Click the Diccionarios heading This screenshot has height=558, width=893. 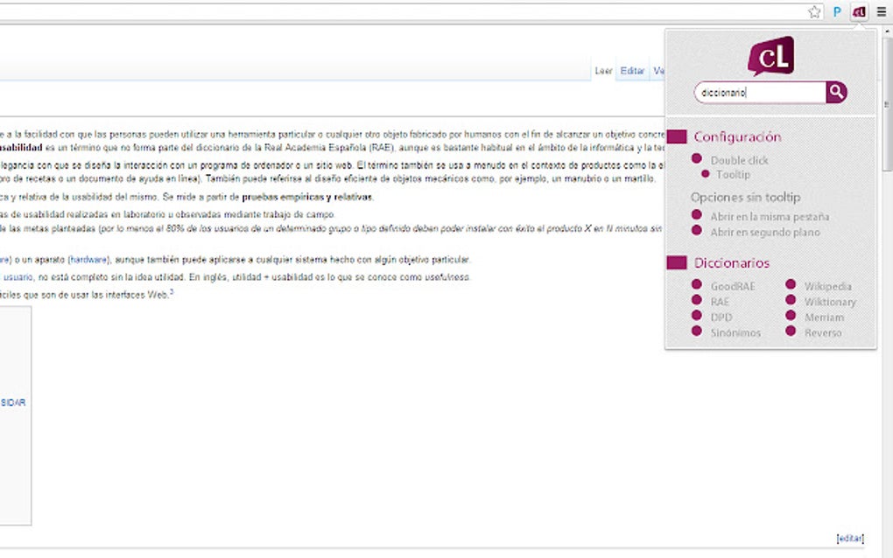click(731, 262)
